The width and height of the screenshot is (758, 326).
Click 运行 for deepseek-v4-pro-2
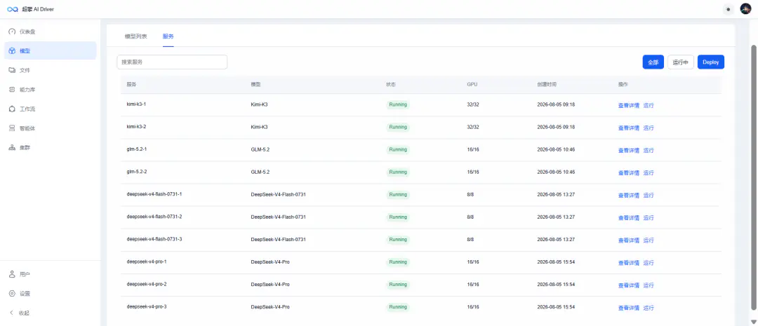(649, 285)
